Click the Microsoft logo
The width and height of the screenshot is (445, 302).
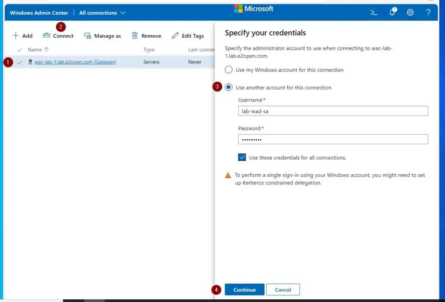tap(238, 9)
